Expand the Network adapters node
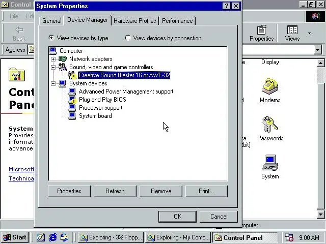 pos(53,59)
